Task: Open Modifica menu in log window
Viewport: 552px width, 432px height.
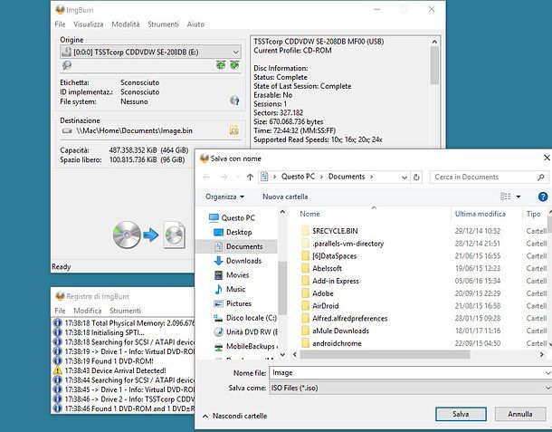Action: click(x=88, y=311)
